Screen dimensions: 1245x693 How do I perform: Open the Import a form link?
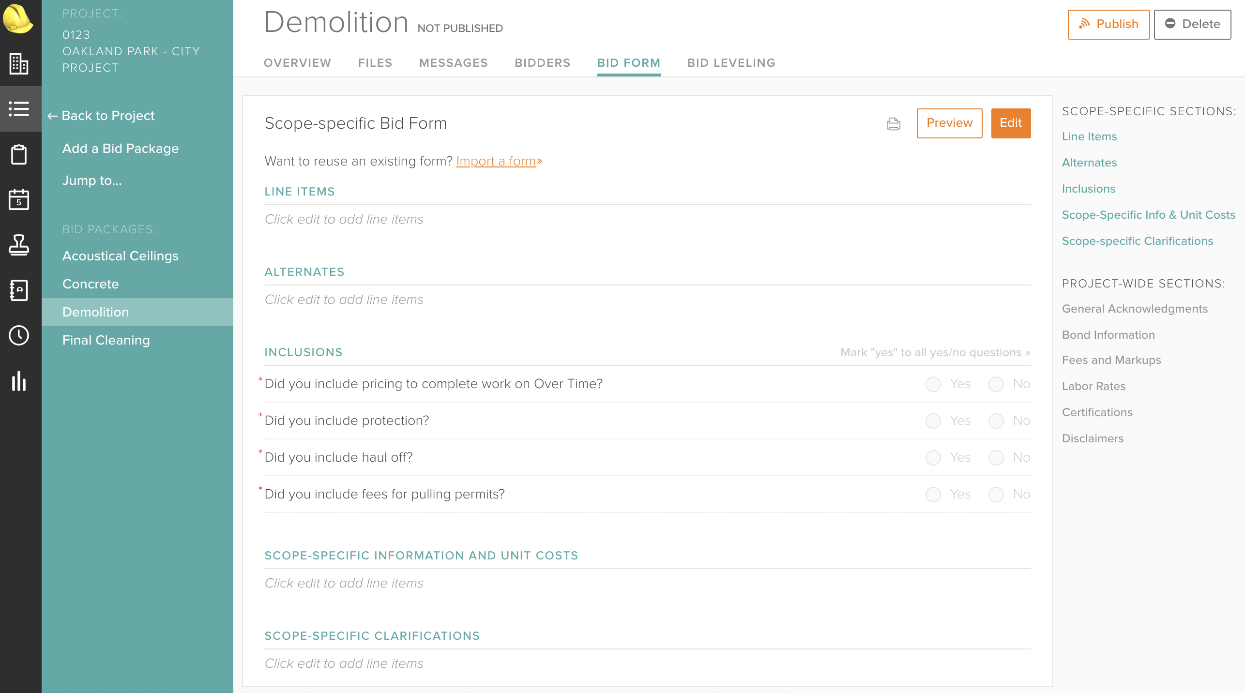tap(496, 161)
